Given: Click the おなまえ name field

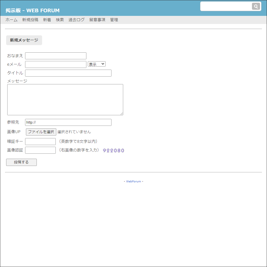Looking at the screenshot, I should click(x=55, y=56).
